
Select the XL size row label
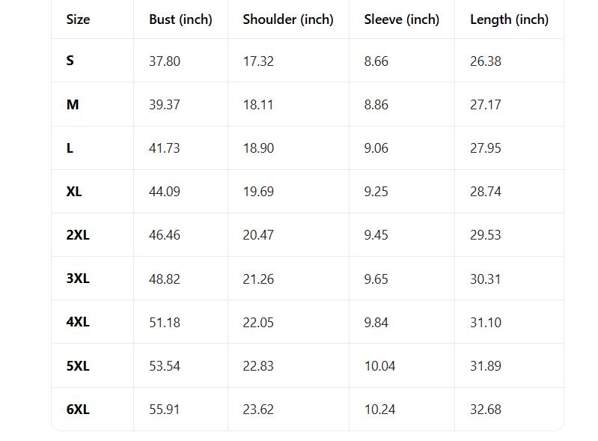74,192
